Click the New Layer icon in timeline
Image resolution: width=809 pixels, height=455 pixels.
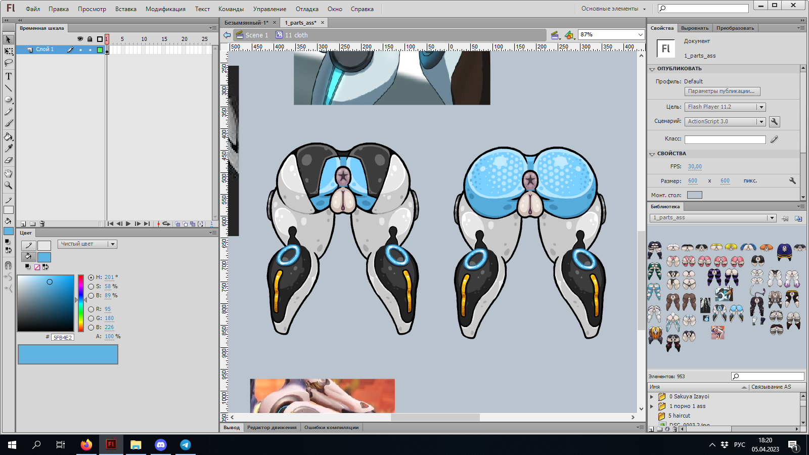(23, 223)
